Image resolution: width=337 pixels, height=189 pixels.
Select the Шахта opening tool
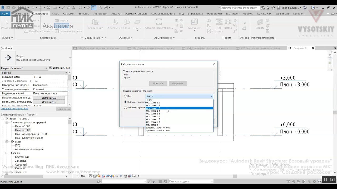228,24
